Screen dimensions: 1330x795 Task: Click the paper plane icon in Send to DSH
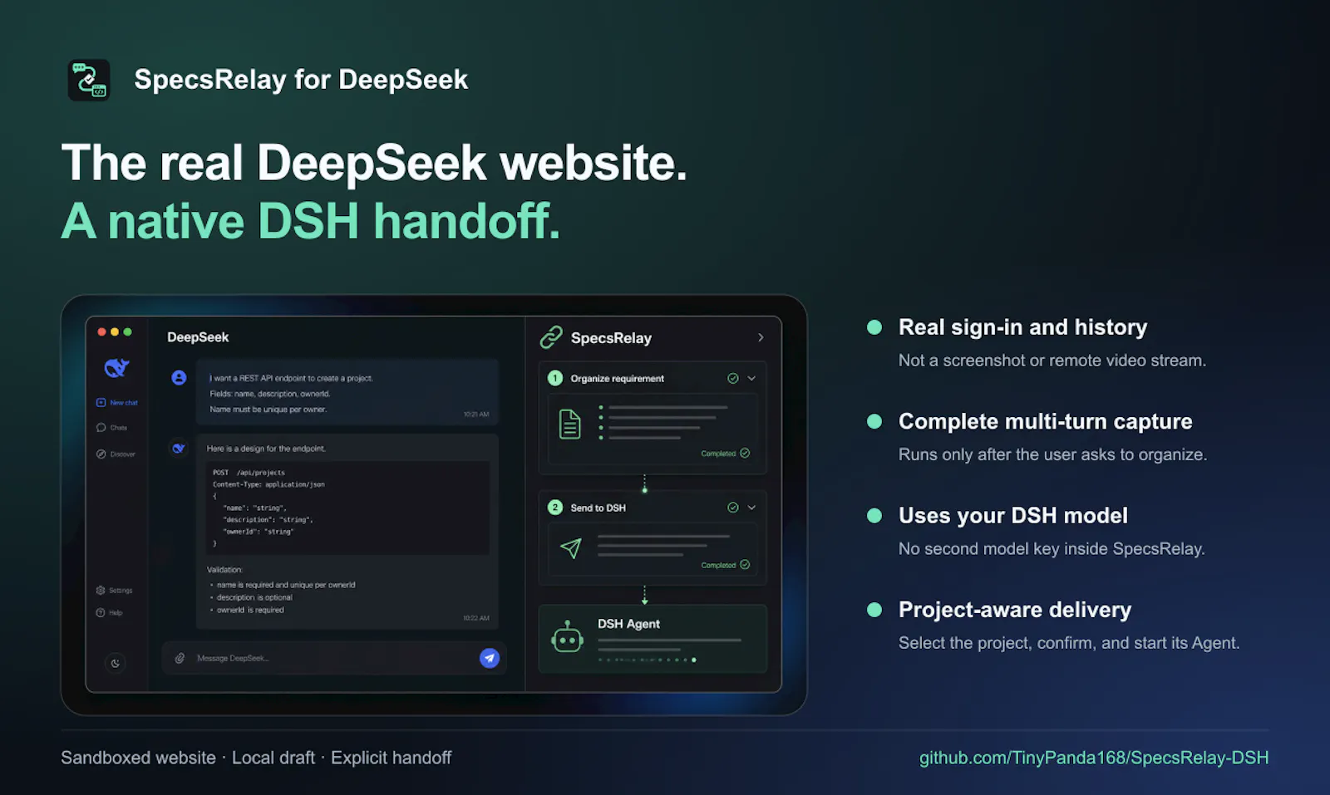(571, 547)
